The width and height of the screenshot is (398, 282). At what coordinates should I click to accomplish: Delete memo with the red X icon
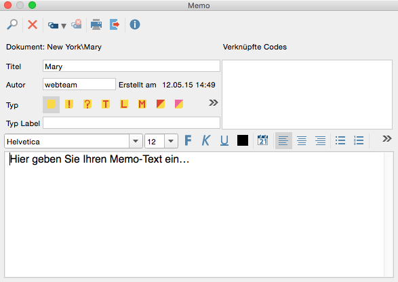pos(33,24)
